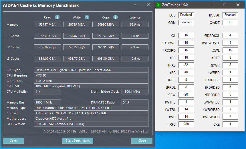
Task: Click tRRDS value 5
Action: pyautogui.click(x=186, y=80)
